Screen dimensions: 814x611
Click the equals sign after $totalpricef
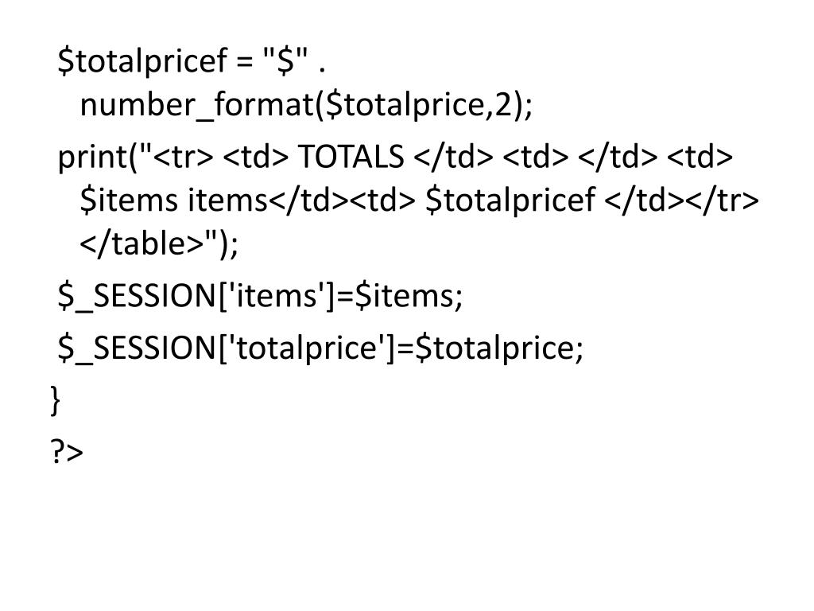pyautogui.click(x=244, y=60)
